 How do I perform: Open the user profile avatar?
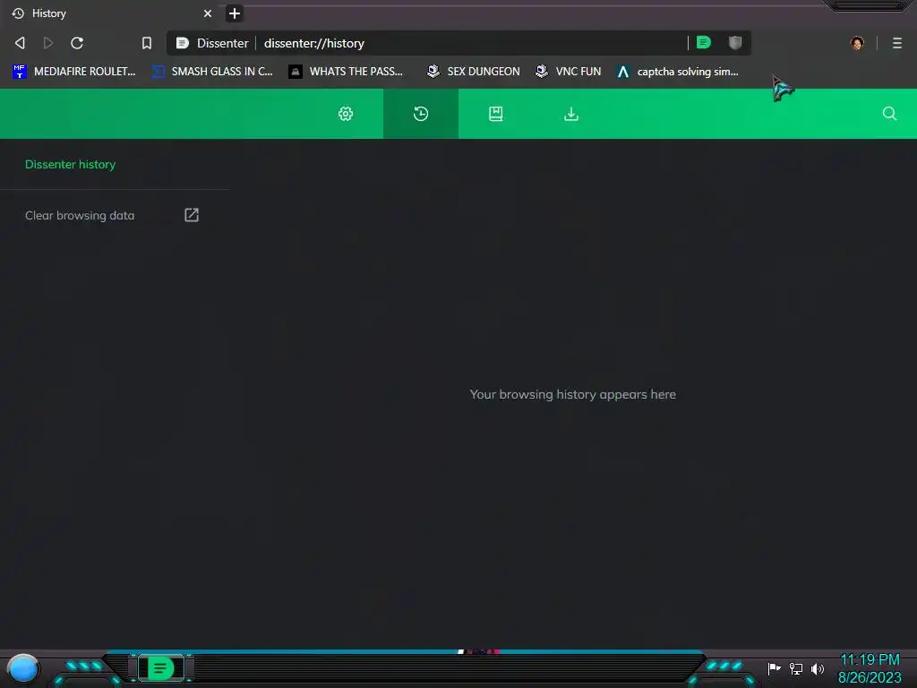coord(857,43)
